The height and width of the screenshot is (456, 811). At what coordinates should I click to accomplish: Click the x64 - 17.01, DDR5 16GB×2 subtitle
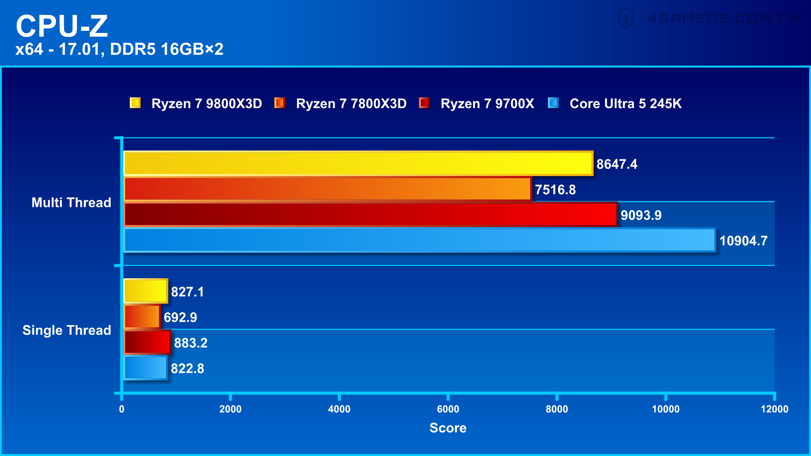tap(120, 49)
